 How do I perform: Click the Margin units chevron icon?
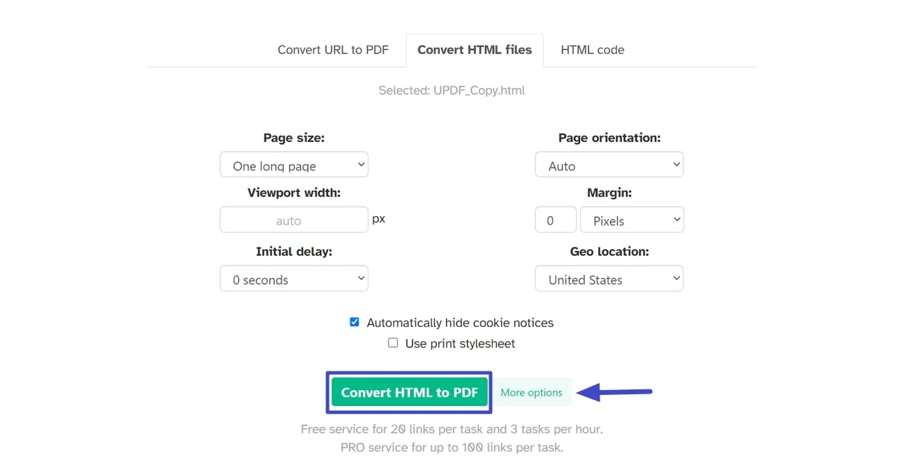[x=676, y=219]
